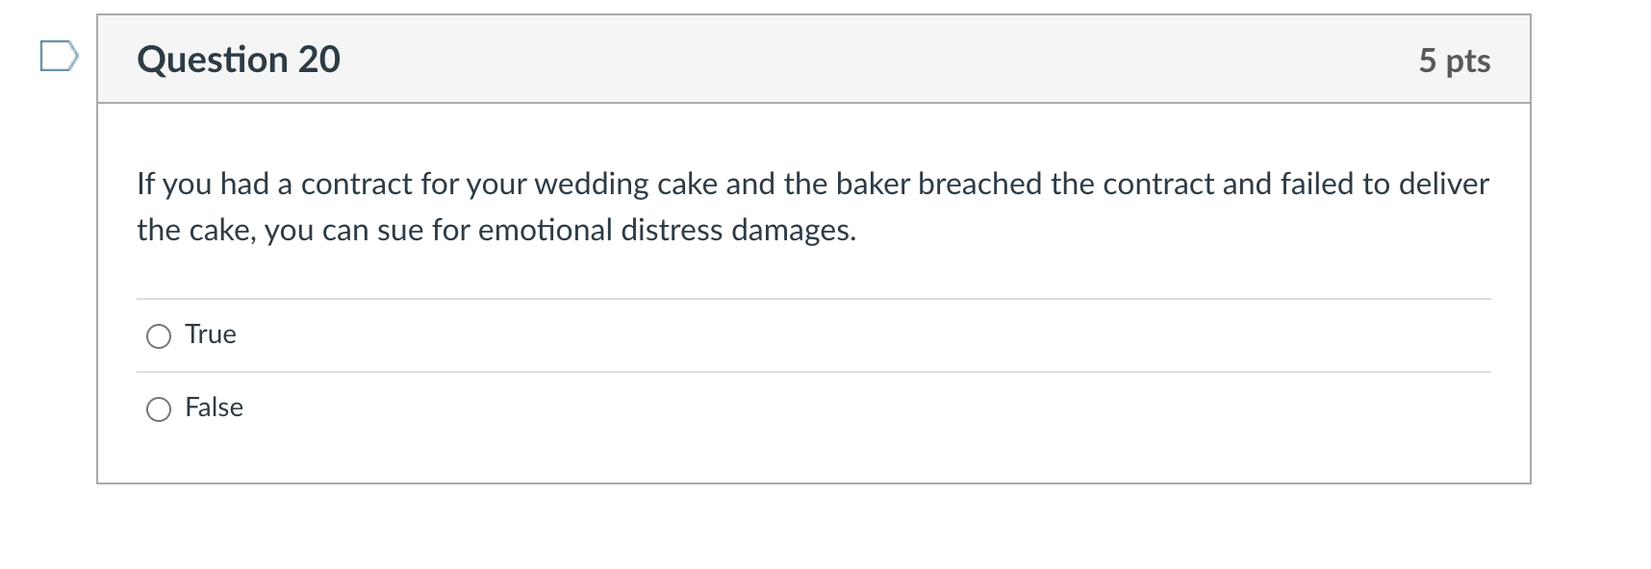Click the False answer label text
The image size is (1651, 569).
click(215, 408)
